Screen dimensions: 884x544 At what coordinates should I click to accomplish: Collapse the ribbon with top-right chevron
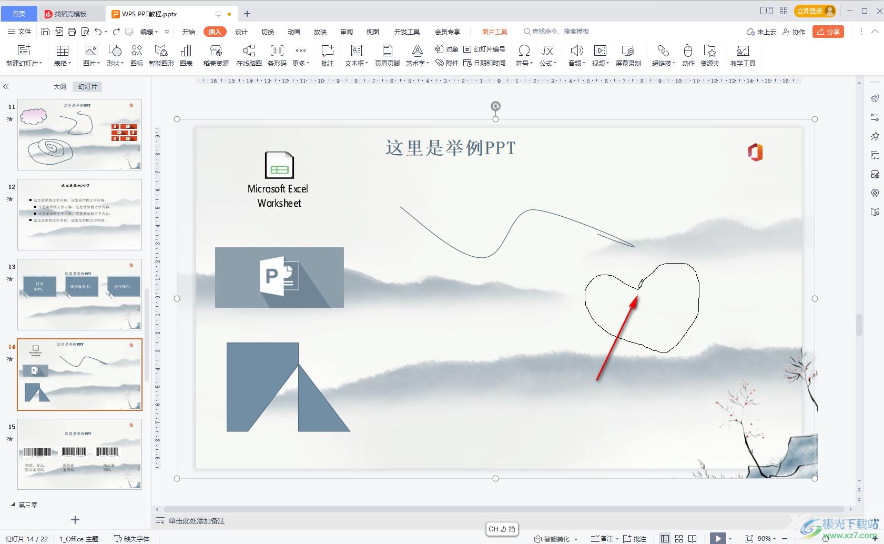(x=875, y=32)
